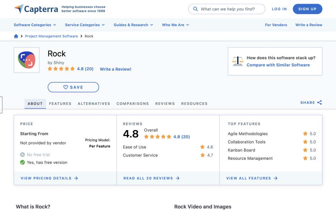
Task: Expand the Software Categories dropdown
Action: pos(35,25)
